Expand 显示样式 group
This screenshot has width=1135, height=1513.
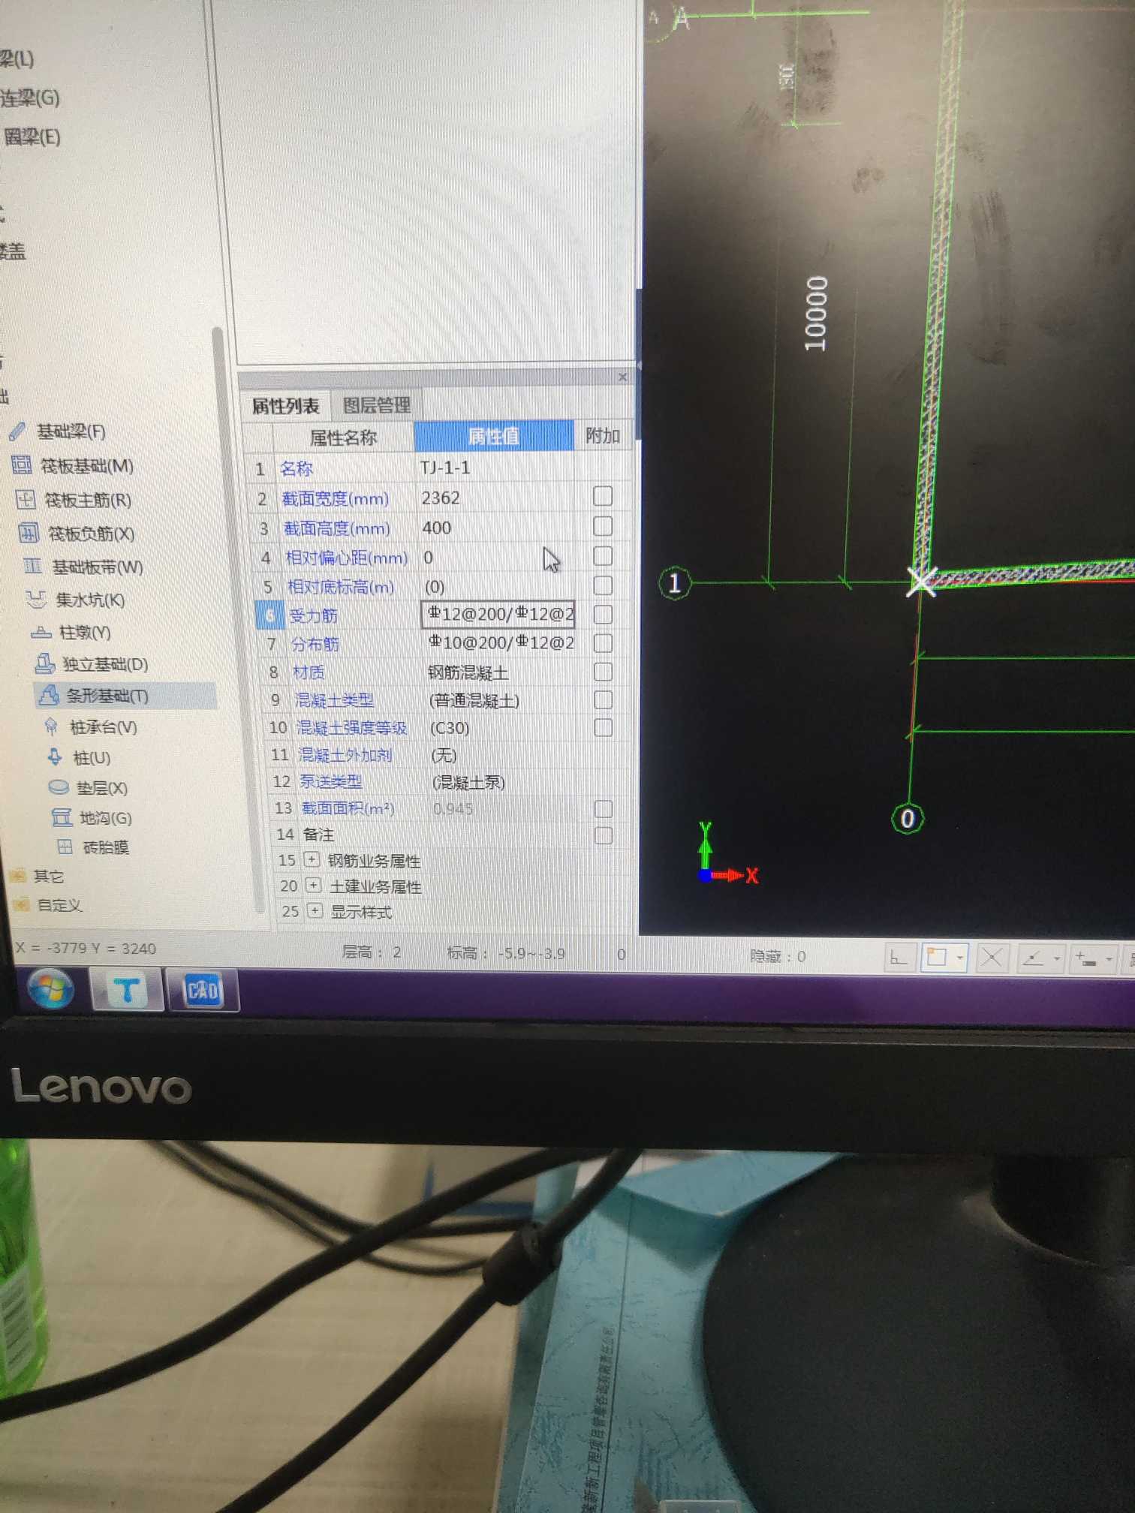coord(315,911)
